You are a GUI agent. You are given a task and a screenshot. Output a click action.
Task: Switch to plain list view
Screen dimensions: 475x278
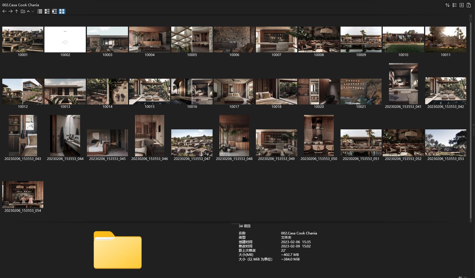(x=40, y=11)
